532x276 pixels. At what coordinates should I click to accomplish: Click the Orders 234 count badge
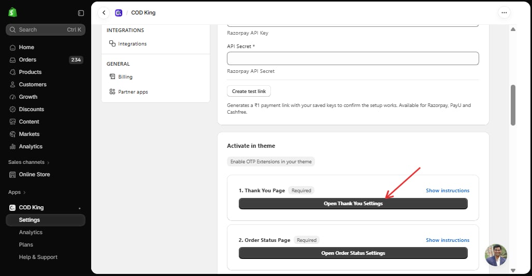click(76, 60)
